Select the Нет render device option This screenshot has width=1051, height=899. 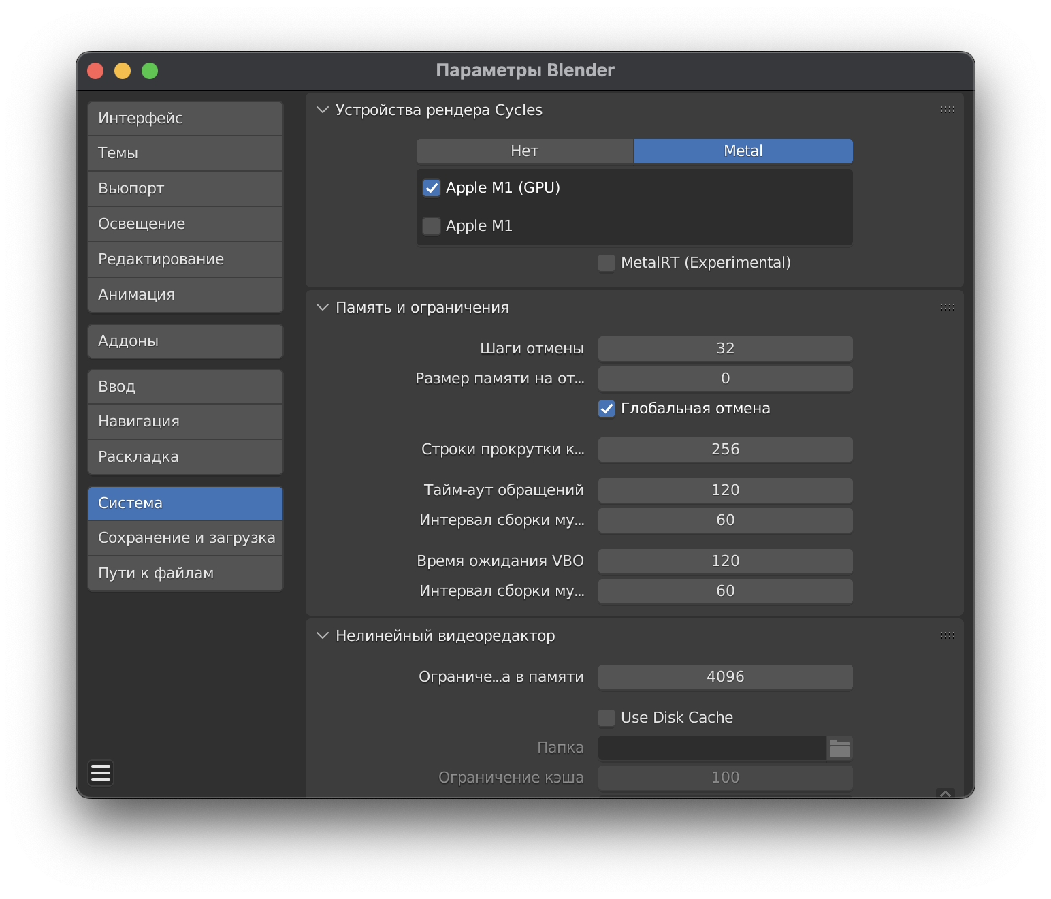point(524,151)
